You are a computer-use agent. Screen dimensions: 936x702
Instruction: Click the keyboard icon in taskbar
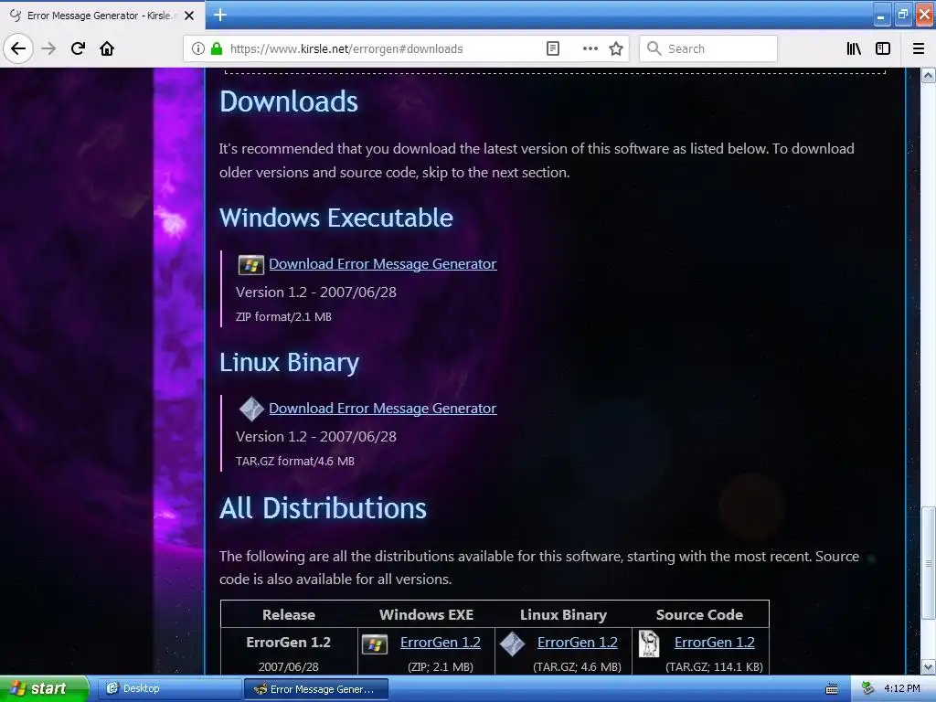click(x=832, y=689)
